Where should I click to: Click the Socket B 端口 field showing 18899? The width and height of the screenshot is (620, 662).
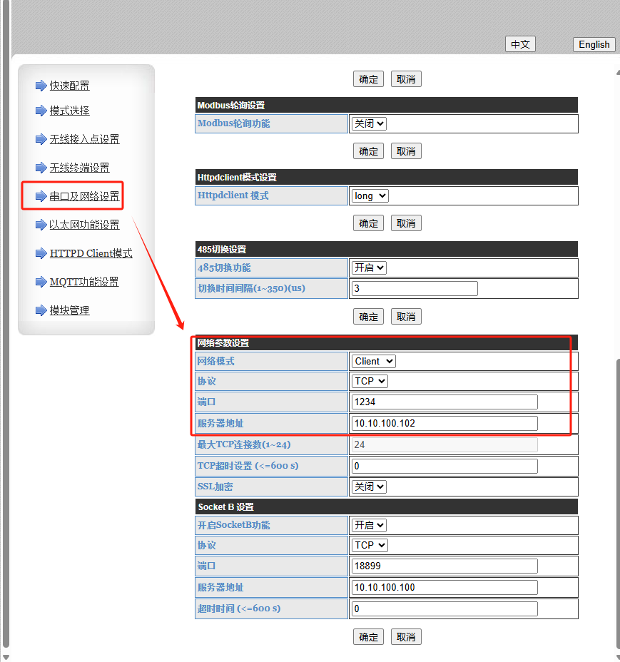(444, 566)
